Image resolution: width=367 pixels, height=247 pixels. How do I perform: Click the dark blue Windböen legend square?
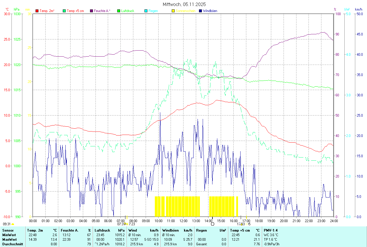pos(200,11)
